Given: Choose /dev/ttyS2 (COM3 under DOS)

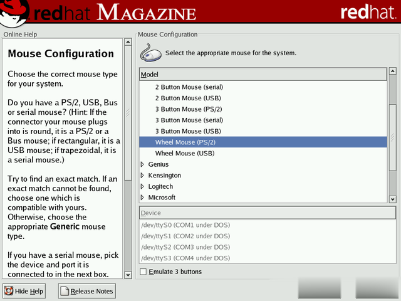Looking at the screenshot, I should [x=268, y=246].
